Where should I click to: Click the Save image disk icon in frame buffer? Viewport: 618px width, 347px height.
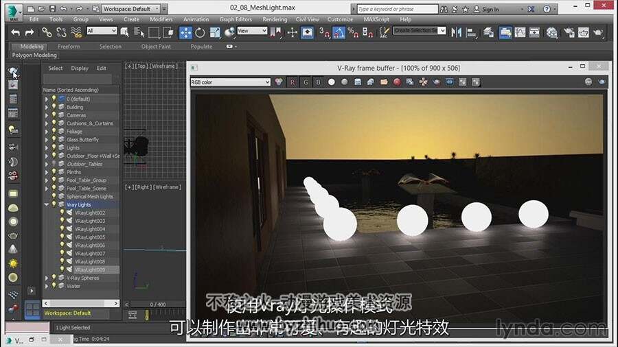pyautogui.click(x=358, y=82)
